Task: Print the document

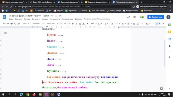Action: pos(11,24)
